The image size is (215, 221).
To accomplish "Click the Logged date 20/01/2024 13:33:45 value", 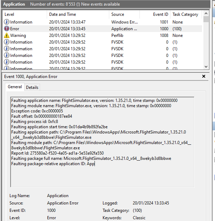I will point(151,203).
